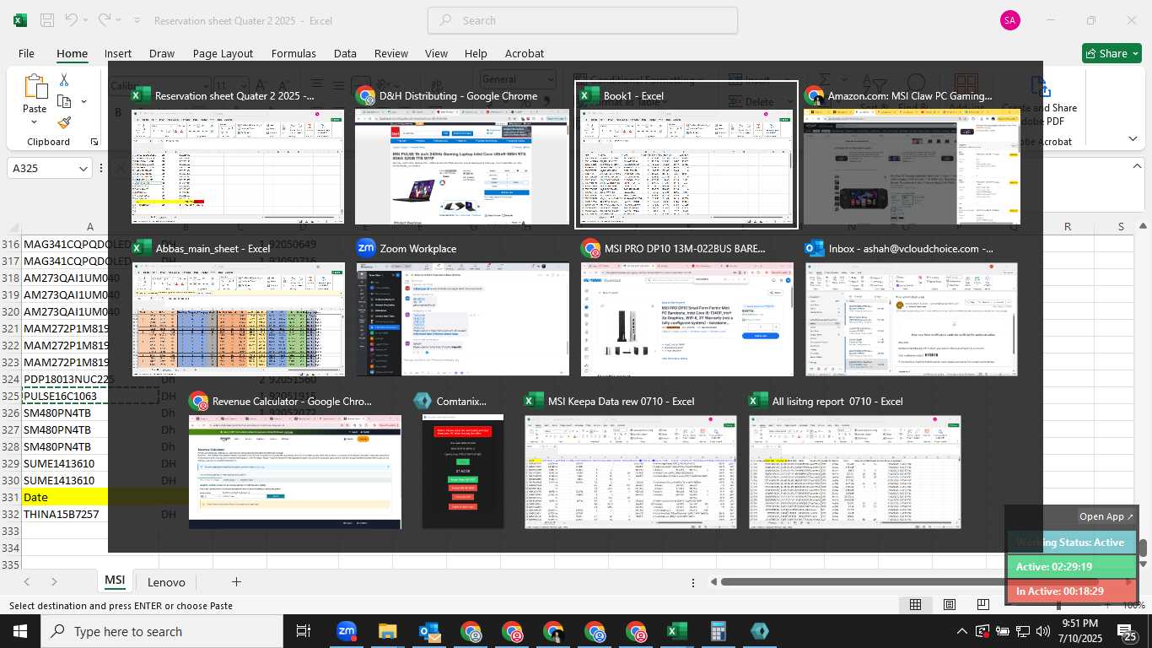Switch to Abbas_main_sheet Excel thumbnail
The height and width of the screenshot is (648, 1152).
point(239,307)
